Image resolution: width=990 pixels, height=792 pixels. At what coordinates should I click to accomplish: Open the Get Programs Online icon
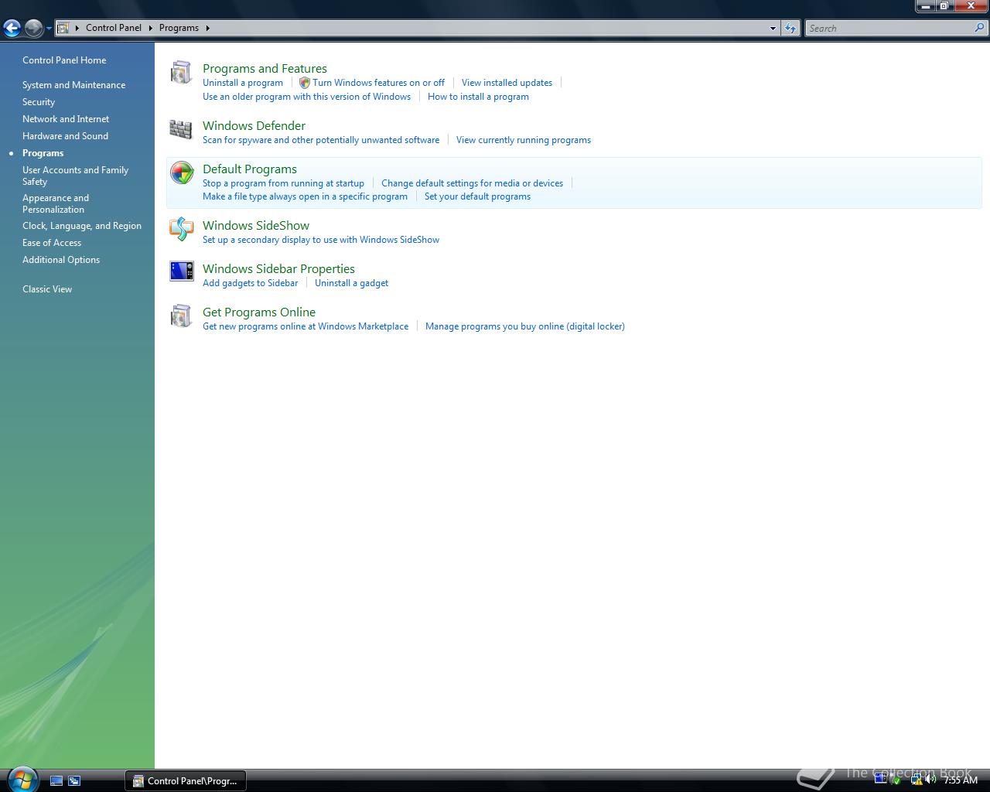click(x=181, y=316)
